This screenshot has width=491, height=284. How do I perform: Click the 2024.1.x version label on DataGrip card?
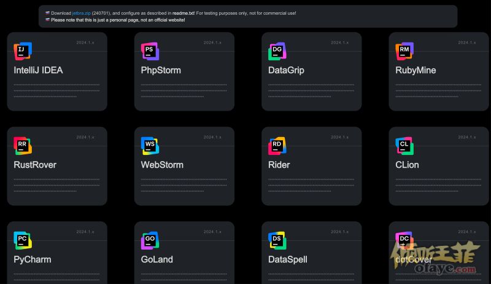click(x=339, y=42)
